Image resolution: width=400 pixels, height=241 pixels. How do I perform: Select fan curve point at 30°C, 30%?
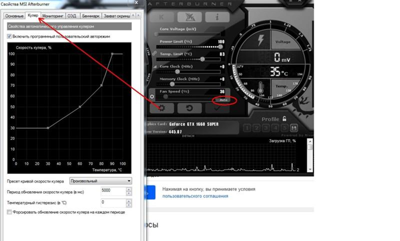tap(48, 128)
